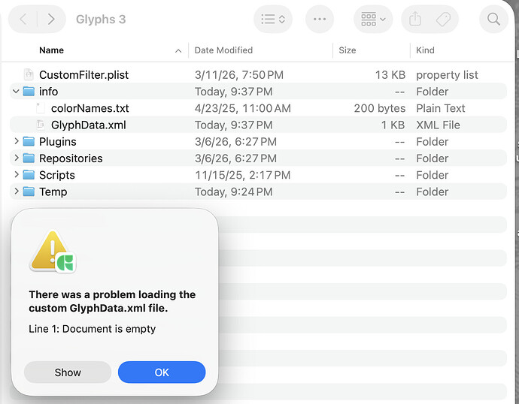The height and width of the screenshot is (404, 519).
Task: Open the more actions ellipsis menu
Action: [320, 20]
